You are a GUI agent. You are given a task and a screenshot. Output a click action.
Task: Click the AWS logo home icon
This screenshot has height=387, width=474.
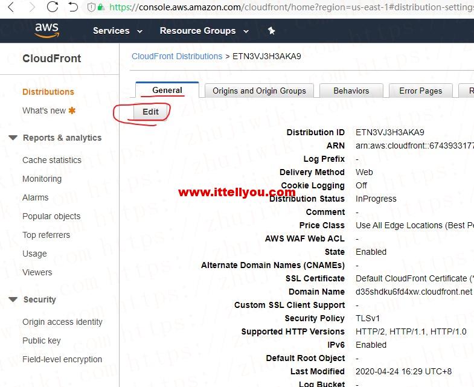(47, 31)
